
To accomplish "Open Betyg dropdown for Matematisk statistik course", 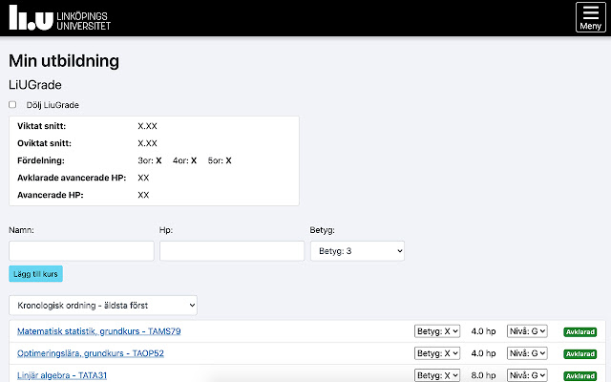I will (x=437, y=331).
